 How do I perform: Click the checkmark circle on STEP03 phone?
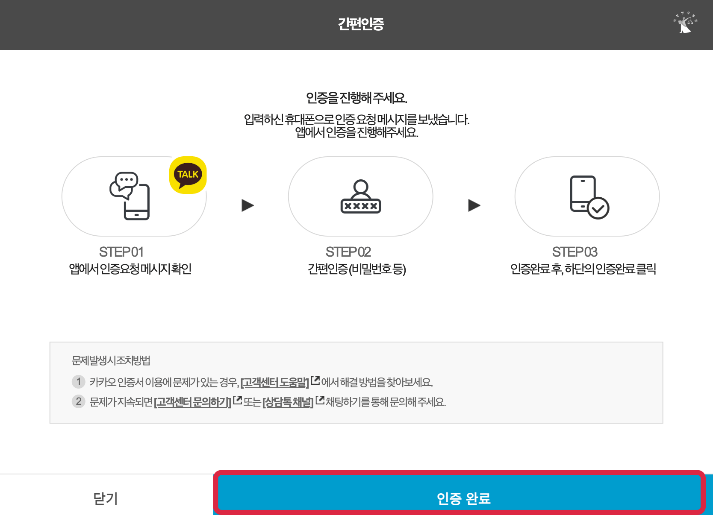click(x=598, y=209)
